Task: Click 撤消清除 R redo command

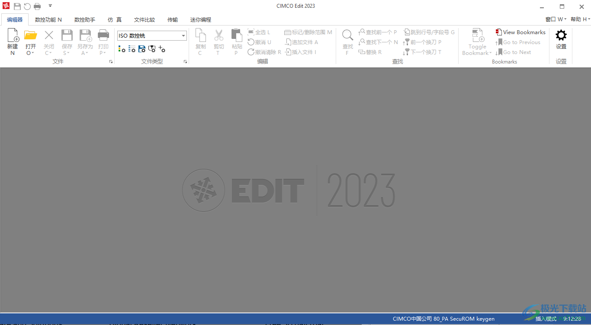Action: tap(264, 52)
